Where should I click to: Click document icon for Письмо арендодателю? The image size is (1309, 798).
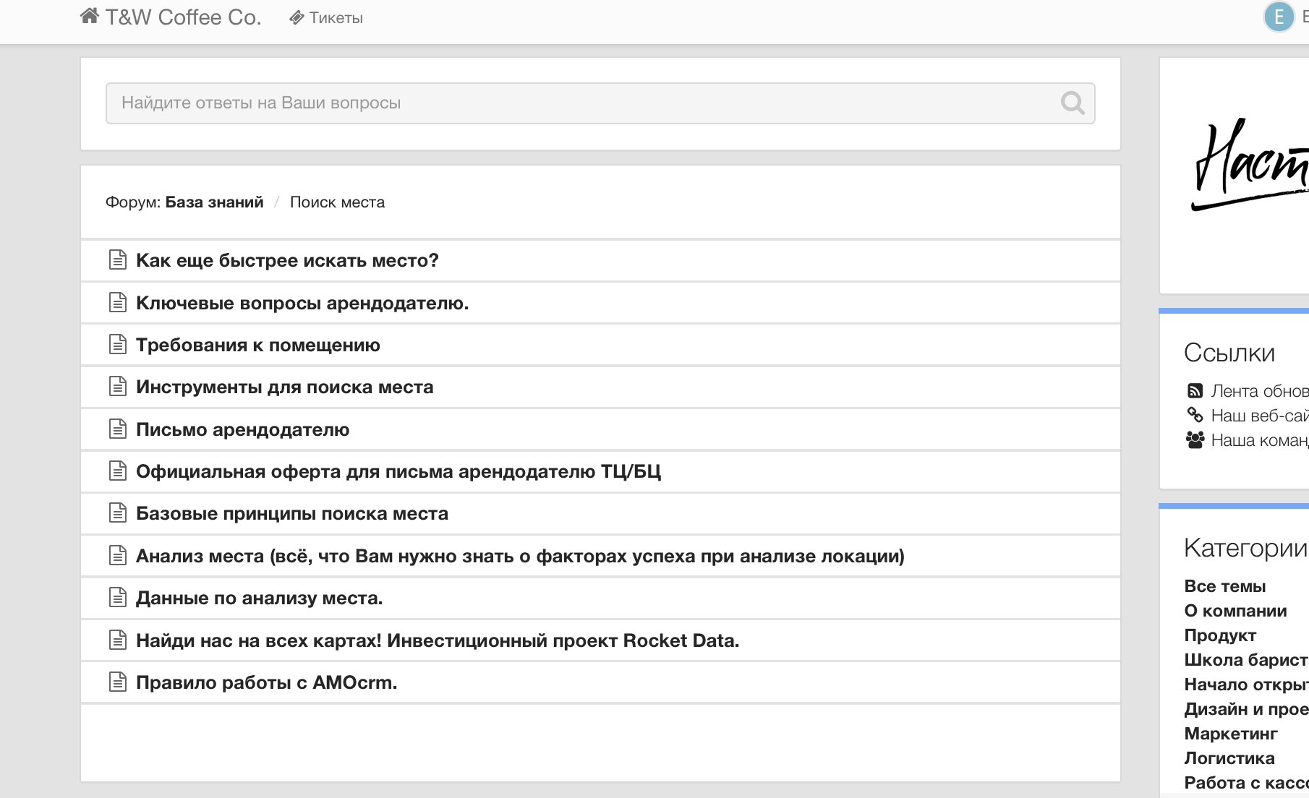[117, 429]
